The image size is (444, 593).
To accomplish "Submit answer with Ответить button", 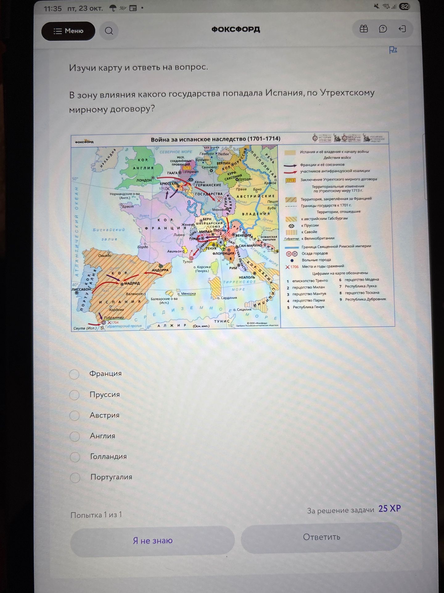I will 321,537.
